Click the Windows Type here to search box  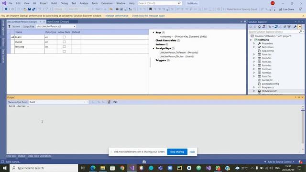click(44, 168)
